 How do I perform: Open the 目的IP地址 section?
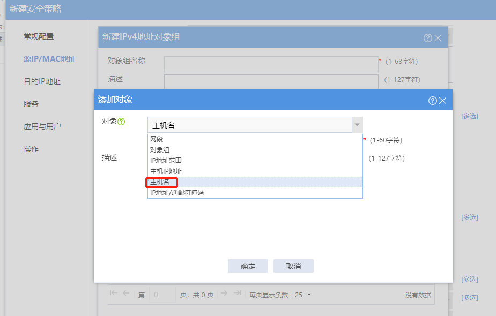pyautogui.click(x=42, y=81)
